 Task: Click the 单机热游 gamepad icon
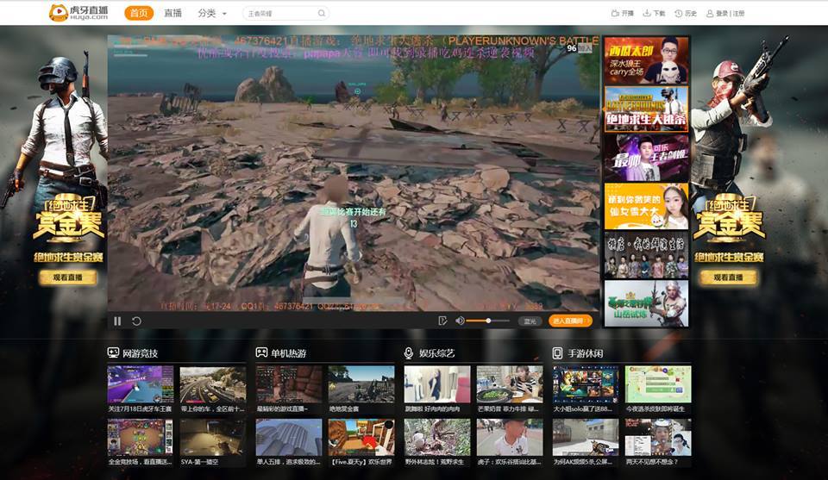coord(261,352)
